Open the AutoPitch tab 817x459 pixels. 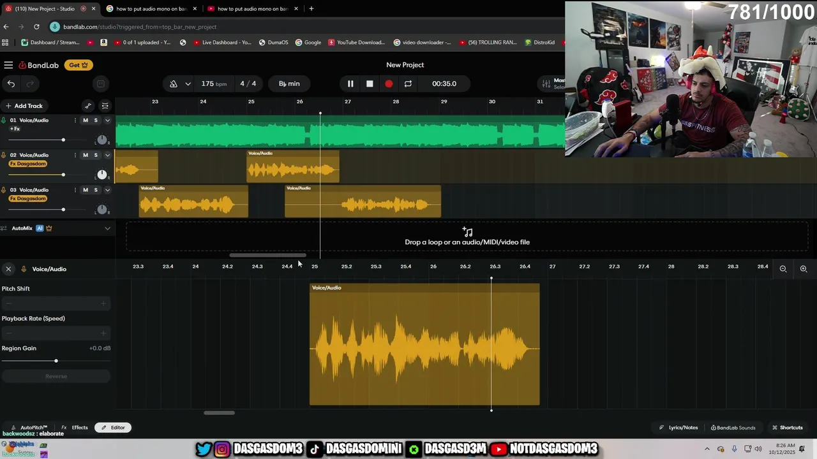tap(30, 428)
